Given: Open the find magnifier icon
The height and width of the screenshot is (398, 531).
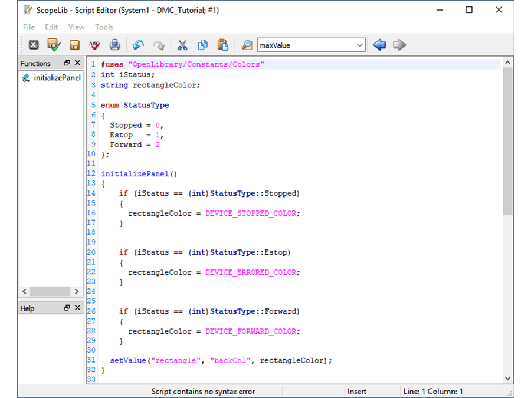Looking at the screenshot, I should 247,45.
